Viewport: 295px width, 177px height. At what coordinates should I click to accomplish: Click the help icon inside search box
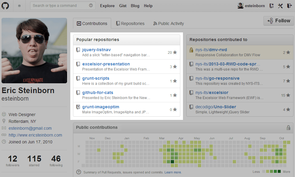[x=91, y=6]
